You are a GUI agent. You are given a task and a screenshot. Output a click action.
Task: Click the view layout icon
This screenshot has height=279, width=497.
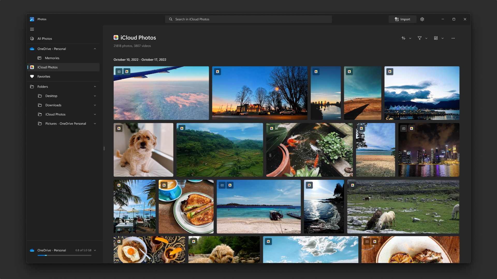click(x=436, y=38)
